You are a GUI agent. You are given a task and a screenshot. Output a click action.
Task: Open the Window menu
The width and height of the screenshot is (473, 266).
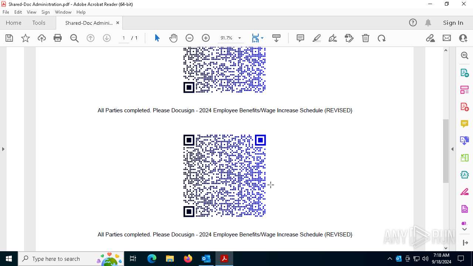coord(63,12)
